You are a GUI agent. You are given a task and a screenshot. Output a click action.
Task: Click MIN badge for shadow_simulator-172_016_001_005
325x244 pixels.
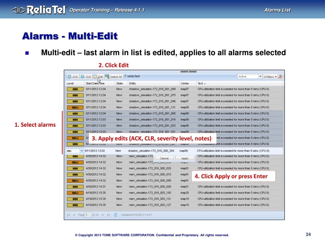click(x=75, y=113)
